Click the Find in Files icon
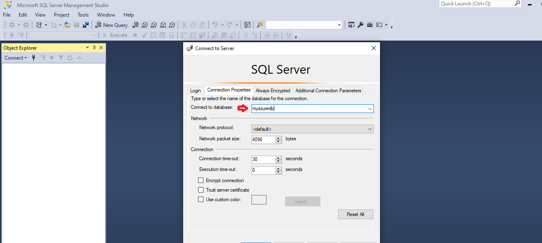This screenshot has width=542, height=243. 260,25
